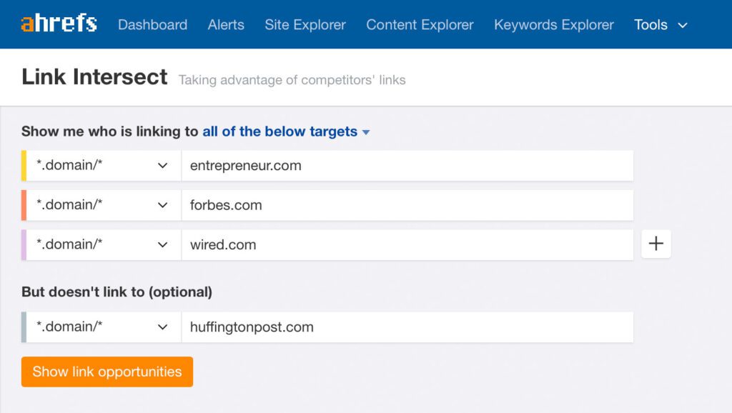Switch to Content Explorer
Screen dimensions: 732x413
tap(420, 24)
